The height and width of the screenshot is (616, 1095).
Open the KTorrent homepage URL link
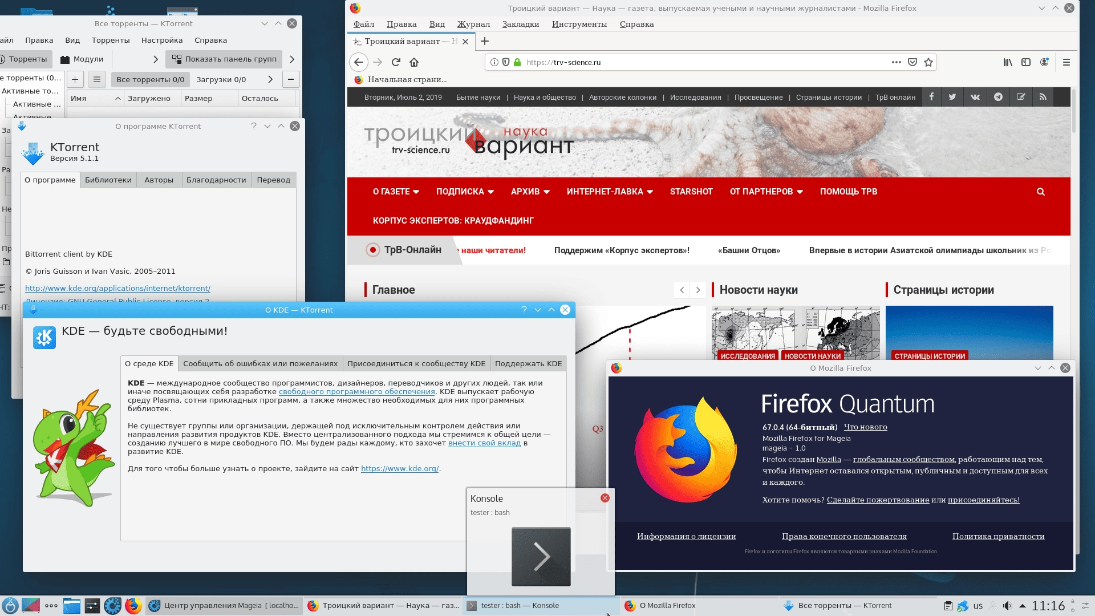pos(117,288)
